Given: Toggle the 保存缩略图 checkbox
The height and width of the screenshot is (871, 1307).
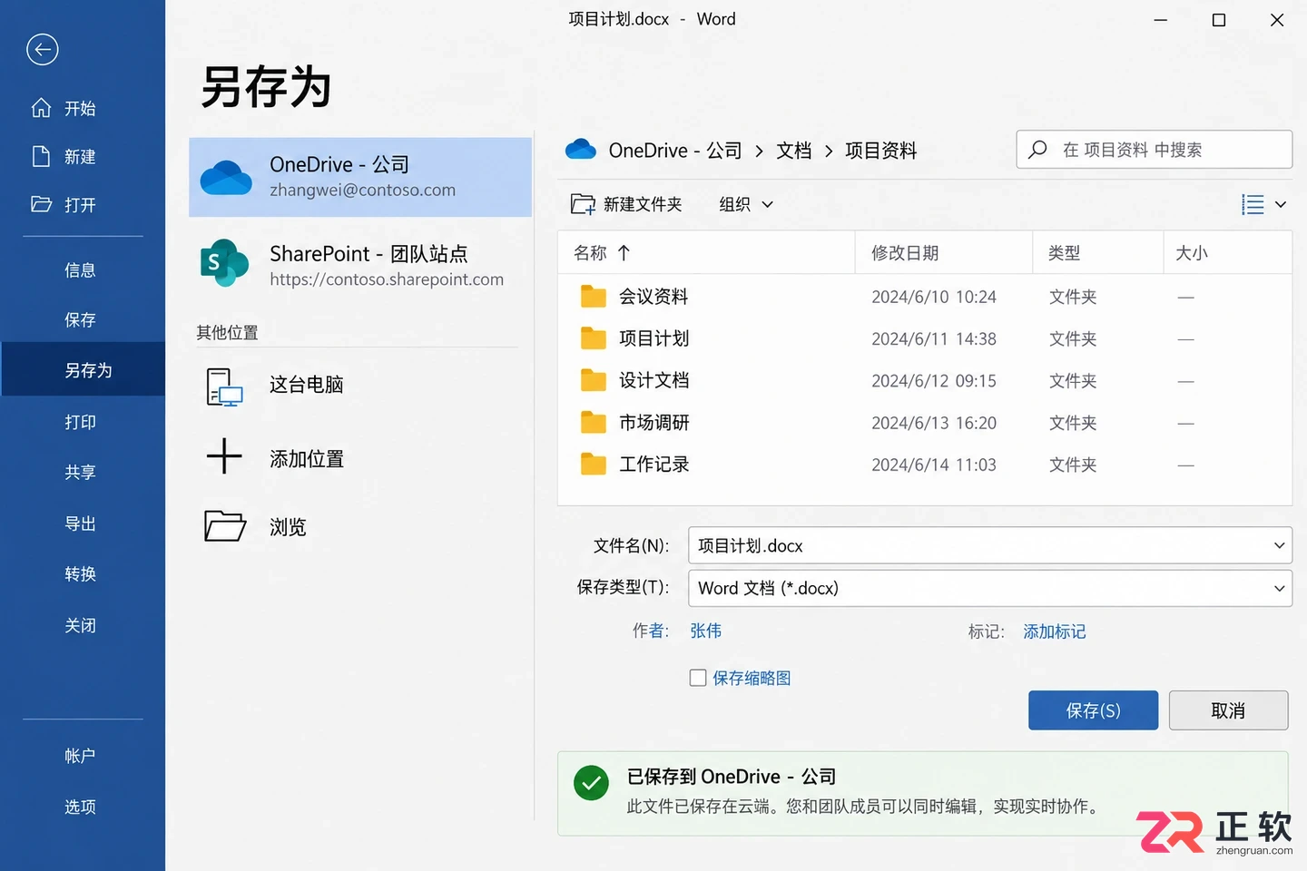Looking at the screenshot, I should 698,678.
